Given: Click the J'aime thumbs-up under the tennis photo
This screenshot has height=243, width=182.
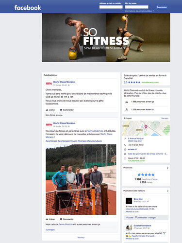Looking at the screenshot, I should point(47,219).
